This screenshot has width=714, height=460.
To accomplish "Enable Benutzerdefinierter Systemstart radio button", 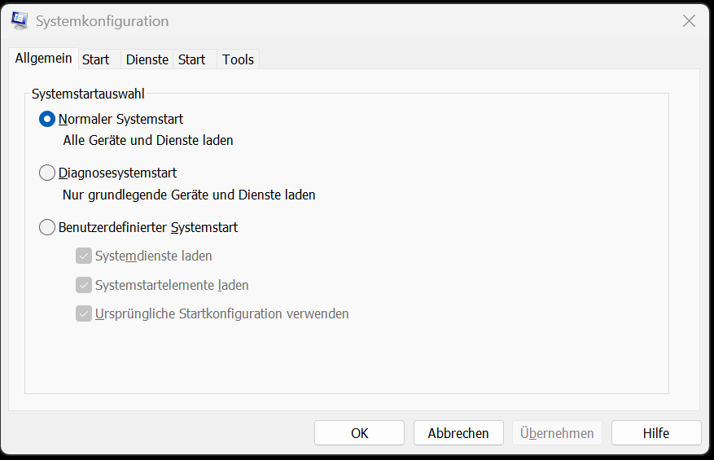I will (x=47, y=227).
